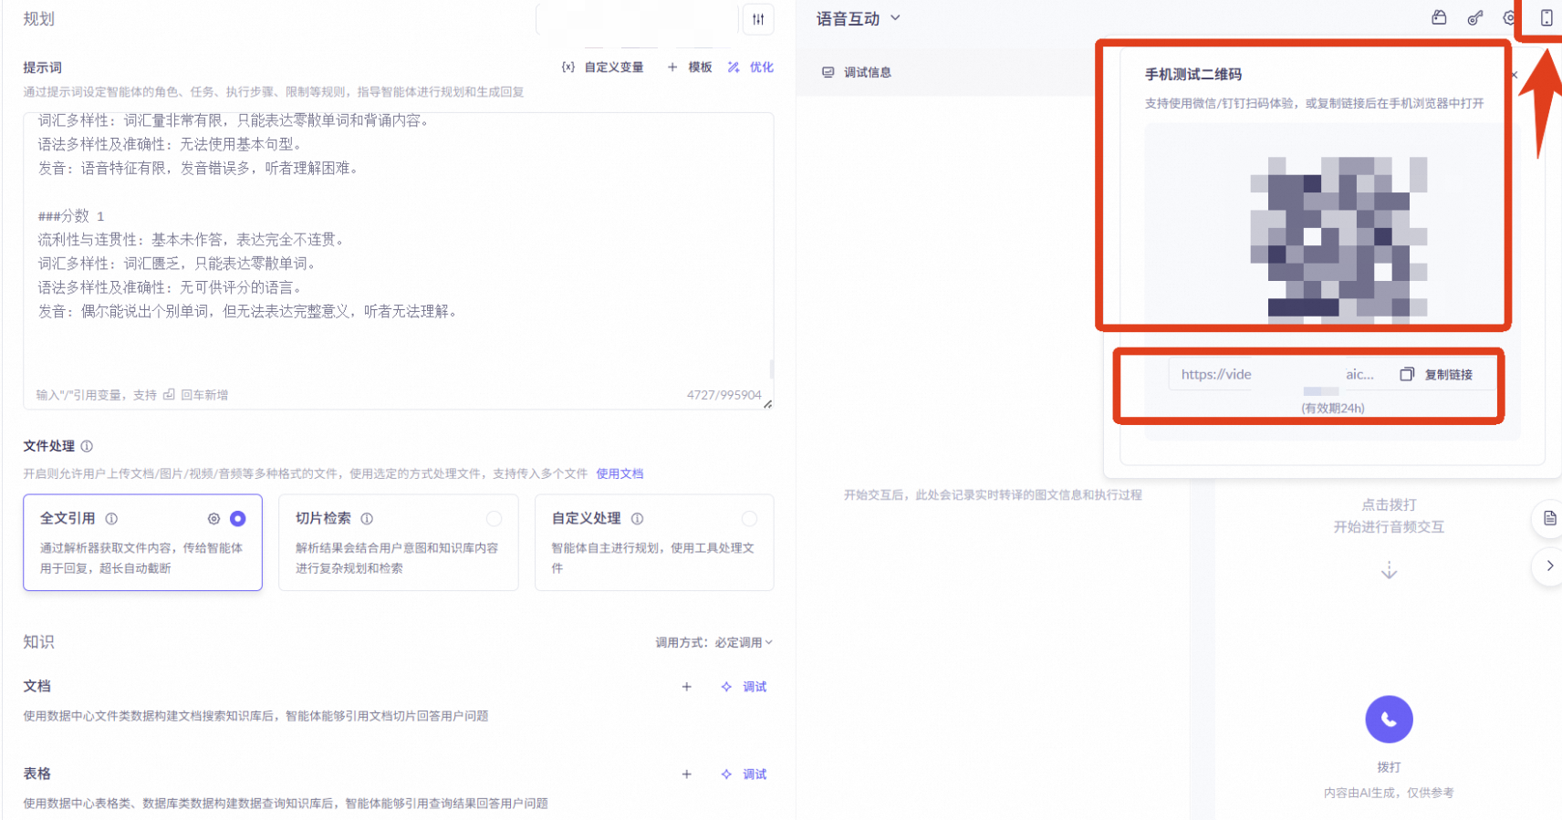Image resolution: width=1562 pixels, height=820 pixels.
Task: Open model parameter sliders icon
Action: coord(758,19)
